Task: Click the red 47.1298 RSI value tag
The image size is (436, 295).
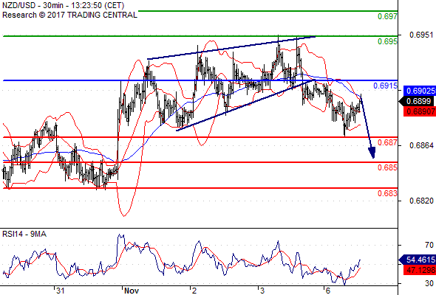Action: 420,269
